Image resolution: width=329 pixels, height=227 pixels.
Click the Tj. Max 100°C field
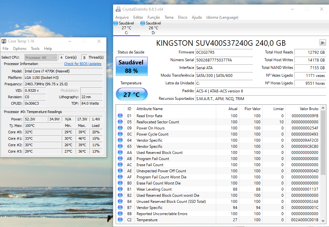42,126
